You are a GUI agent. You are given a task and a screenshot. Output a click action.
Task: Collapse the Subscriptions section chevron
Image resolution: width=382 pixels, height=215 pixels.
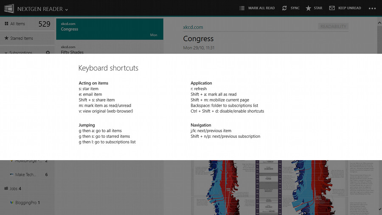click(6, 52)
